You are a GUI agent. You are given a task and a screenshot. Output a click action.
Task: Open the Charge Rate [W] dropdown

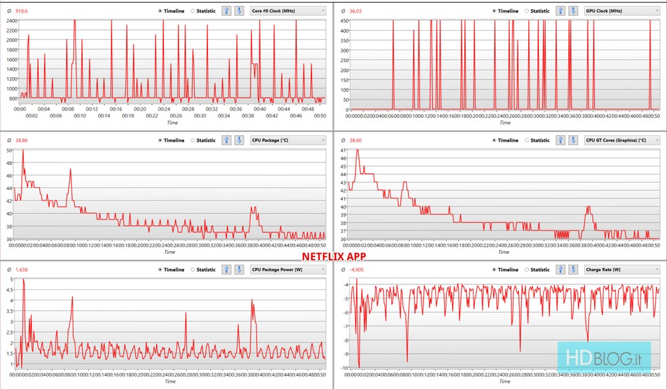pos(622,270)
